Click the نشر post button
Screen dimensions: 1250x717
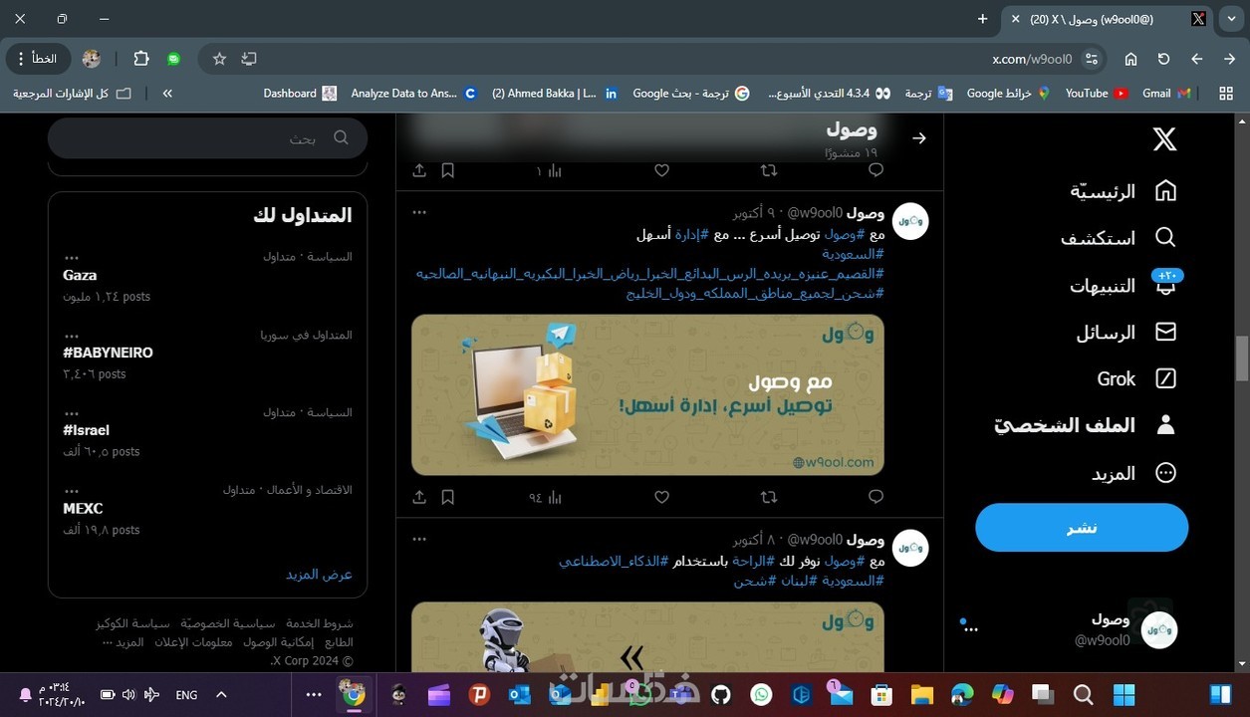tap(1082, 528)
